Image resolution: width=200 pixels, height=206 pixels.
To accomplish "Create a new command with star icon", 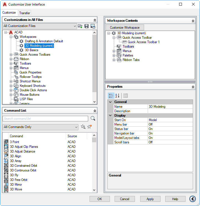I will 90,127.
